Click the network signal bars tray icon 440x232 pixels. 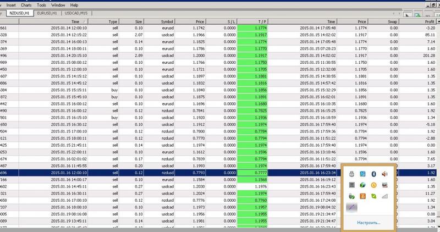point(384,196)
